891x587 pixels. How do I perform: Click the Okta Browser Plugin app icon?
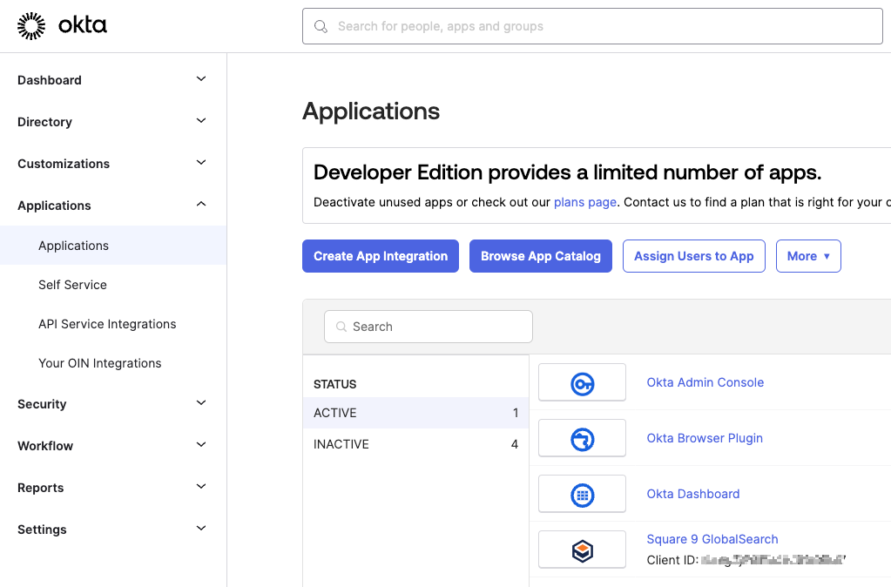point(582,439)
